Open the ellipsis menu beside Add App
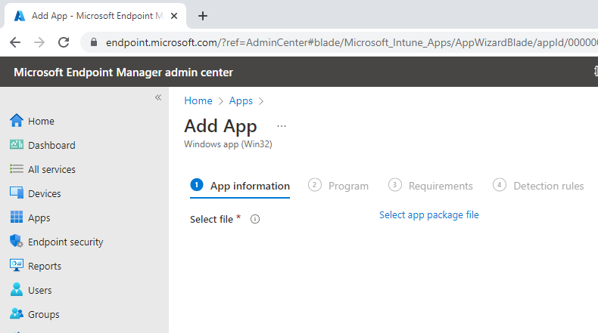 282,126
